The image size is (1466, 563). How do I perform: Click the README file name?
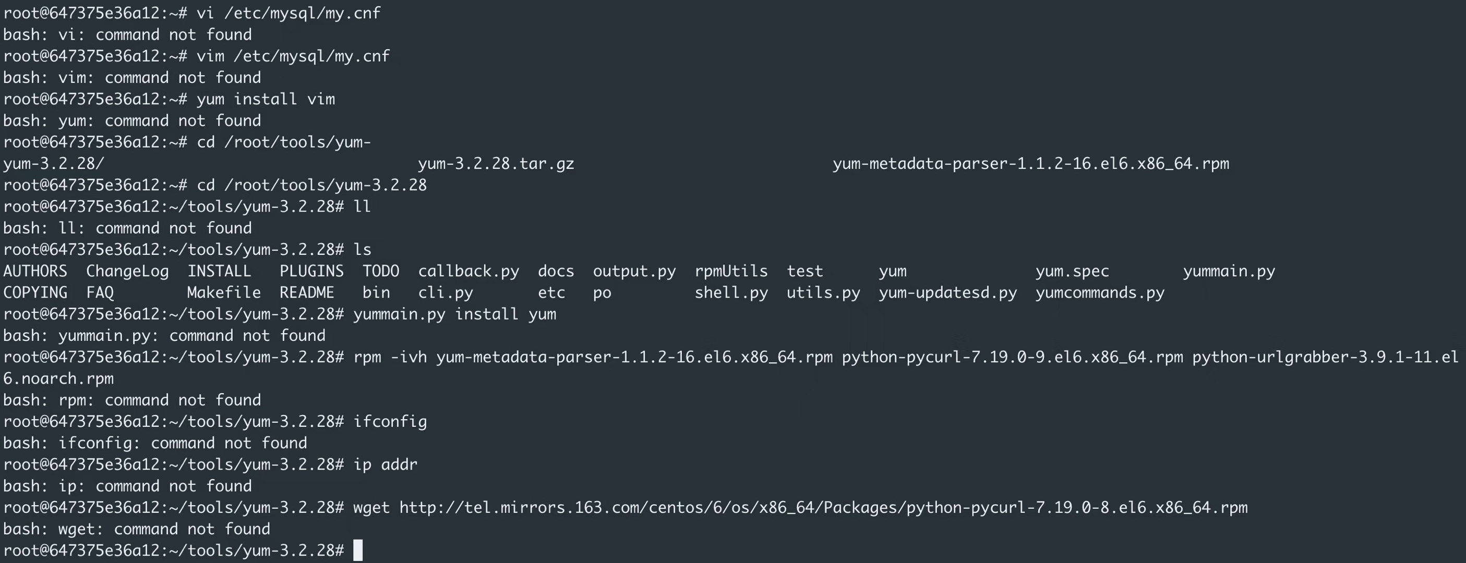[306, 293]
